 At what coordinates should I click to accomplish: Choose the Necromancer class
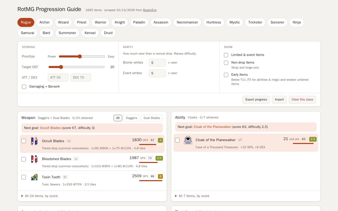pyautogui.click(x=187, y=22)
